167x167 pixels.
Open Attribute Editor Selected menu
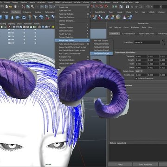118,27
